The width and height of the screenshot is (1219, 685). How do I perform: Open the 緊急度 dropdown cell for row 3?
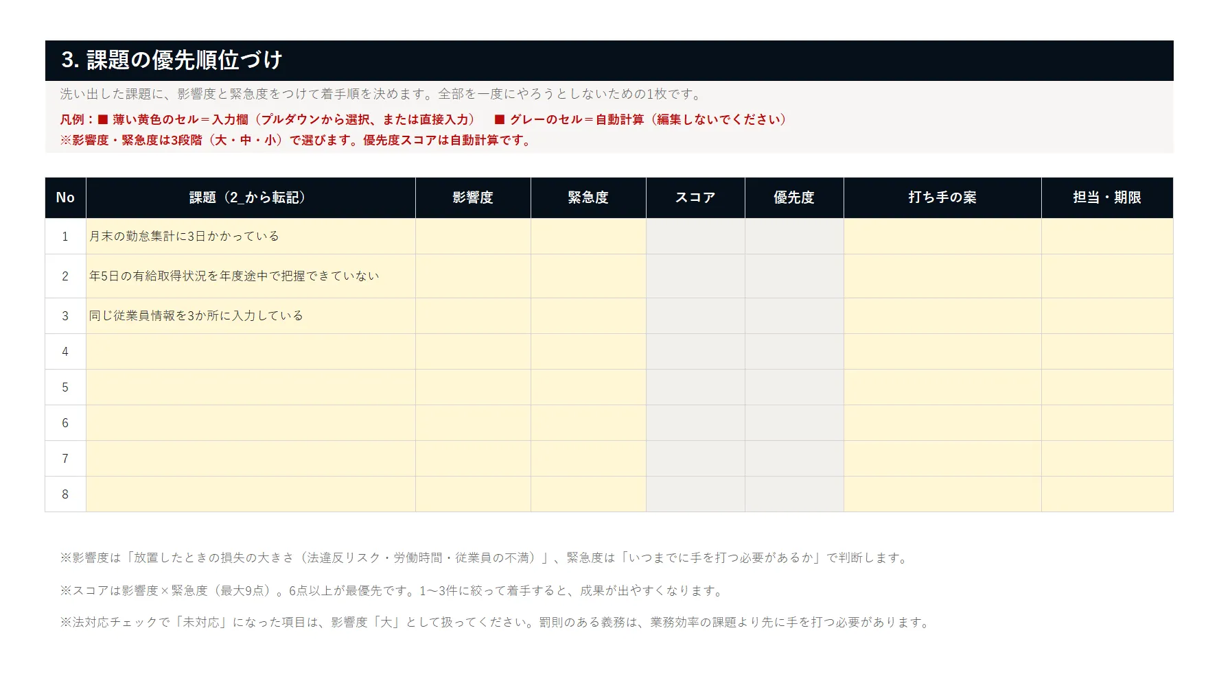588,316
